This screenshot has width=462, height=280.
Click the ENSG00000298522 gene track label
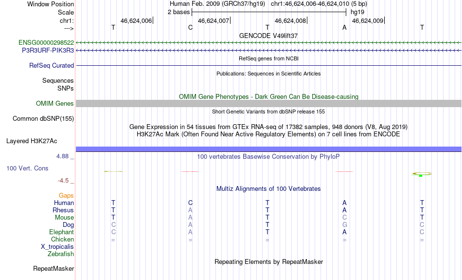46,43
